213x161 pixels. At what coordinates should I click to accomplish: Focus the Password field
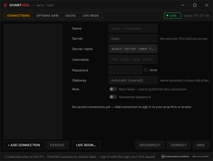125,70
